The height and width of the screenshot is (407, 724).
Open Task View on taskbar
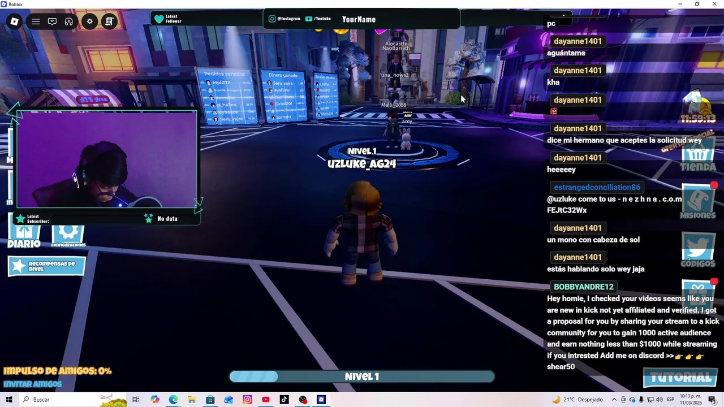tap(136, 400)
